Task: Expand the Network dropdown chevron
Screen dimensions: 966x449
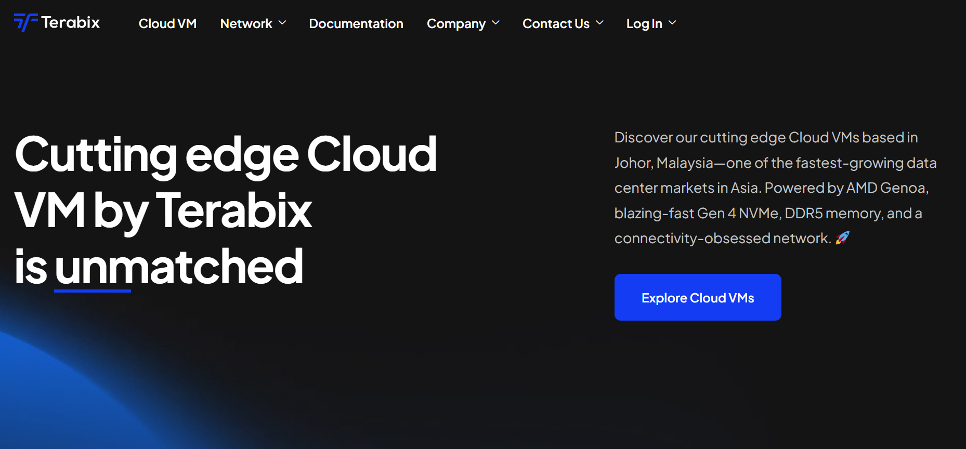Action: [x=282, y=23]
